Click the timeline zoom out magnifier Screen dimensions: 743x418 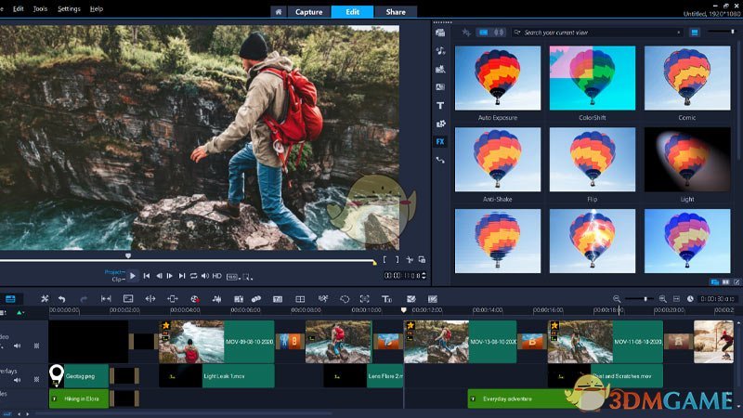click(x=617, y=298)
